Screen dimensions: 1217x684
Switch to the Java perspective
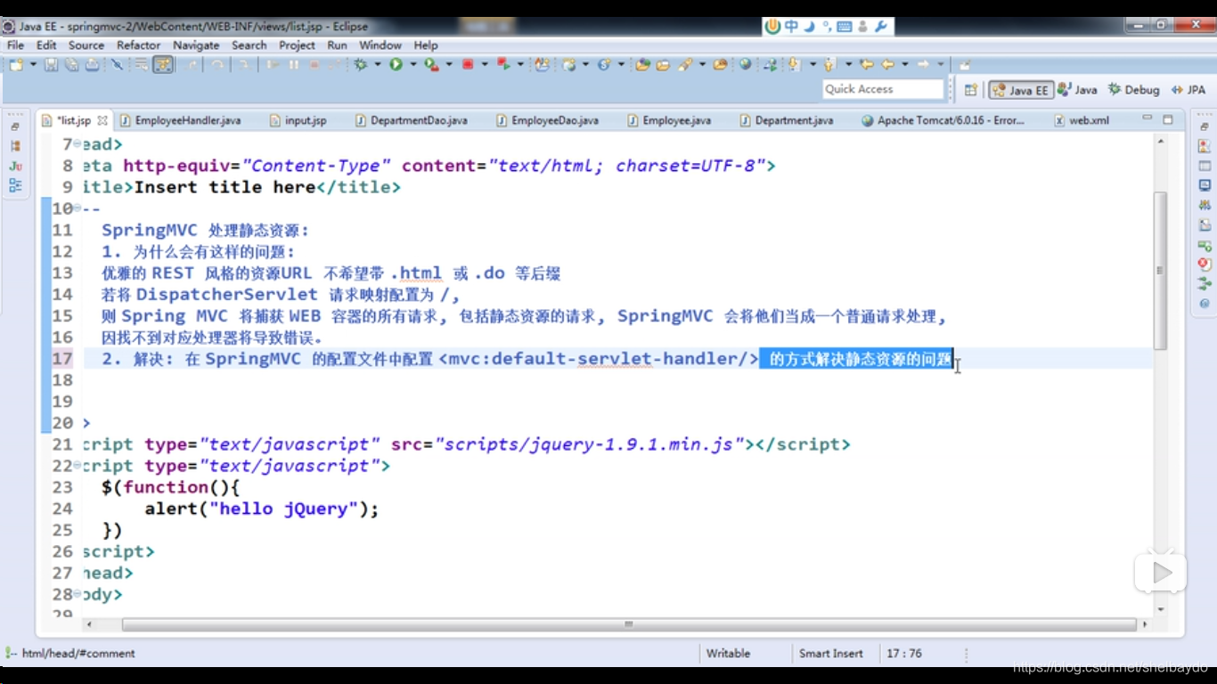click(1077, 90)
